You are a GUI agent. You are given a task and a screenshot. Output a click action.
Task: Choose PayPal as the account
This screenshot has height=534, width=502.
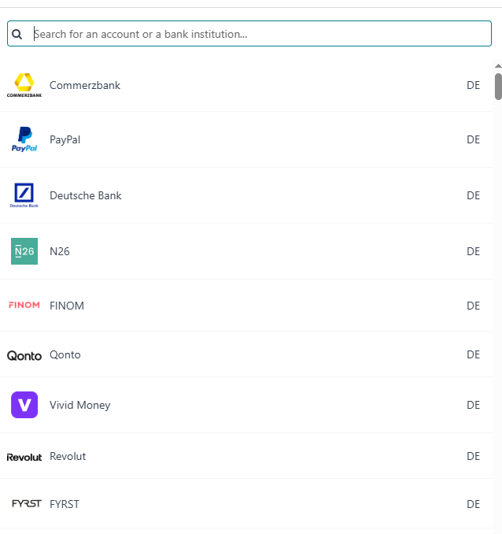[x=65, y=139]
